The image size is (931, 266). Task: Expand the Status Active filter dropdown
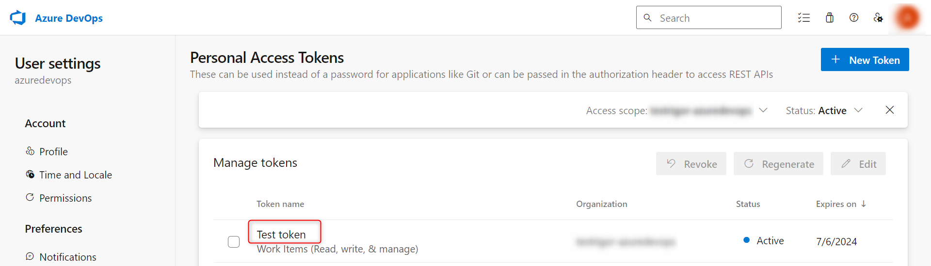[x=858, y=110]
